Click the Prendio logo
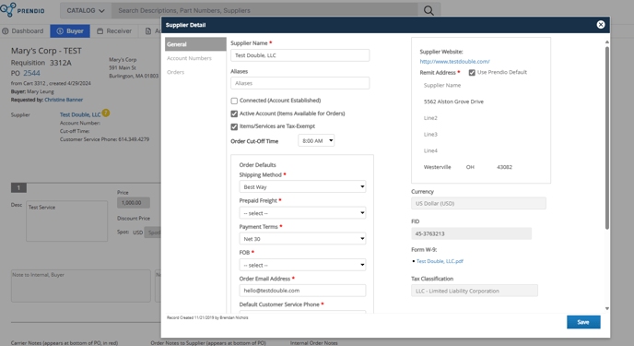 23,10
